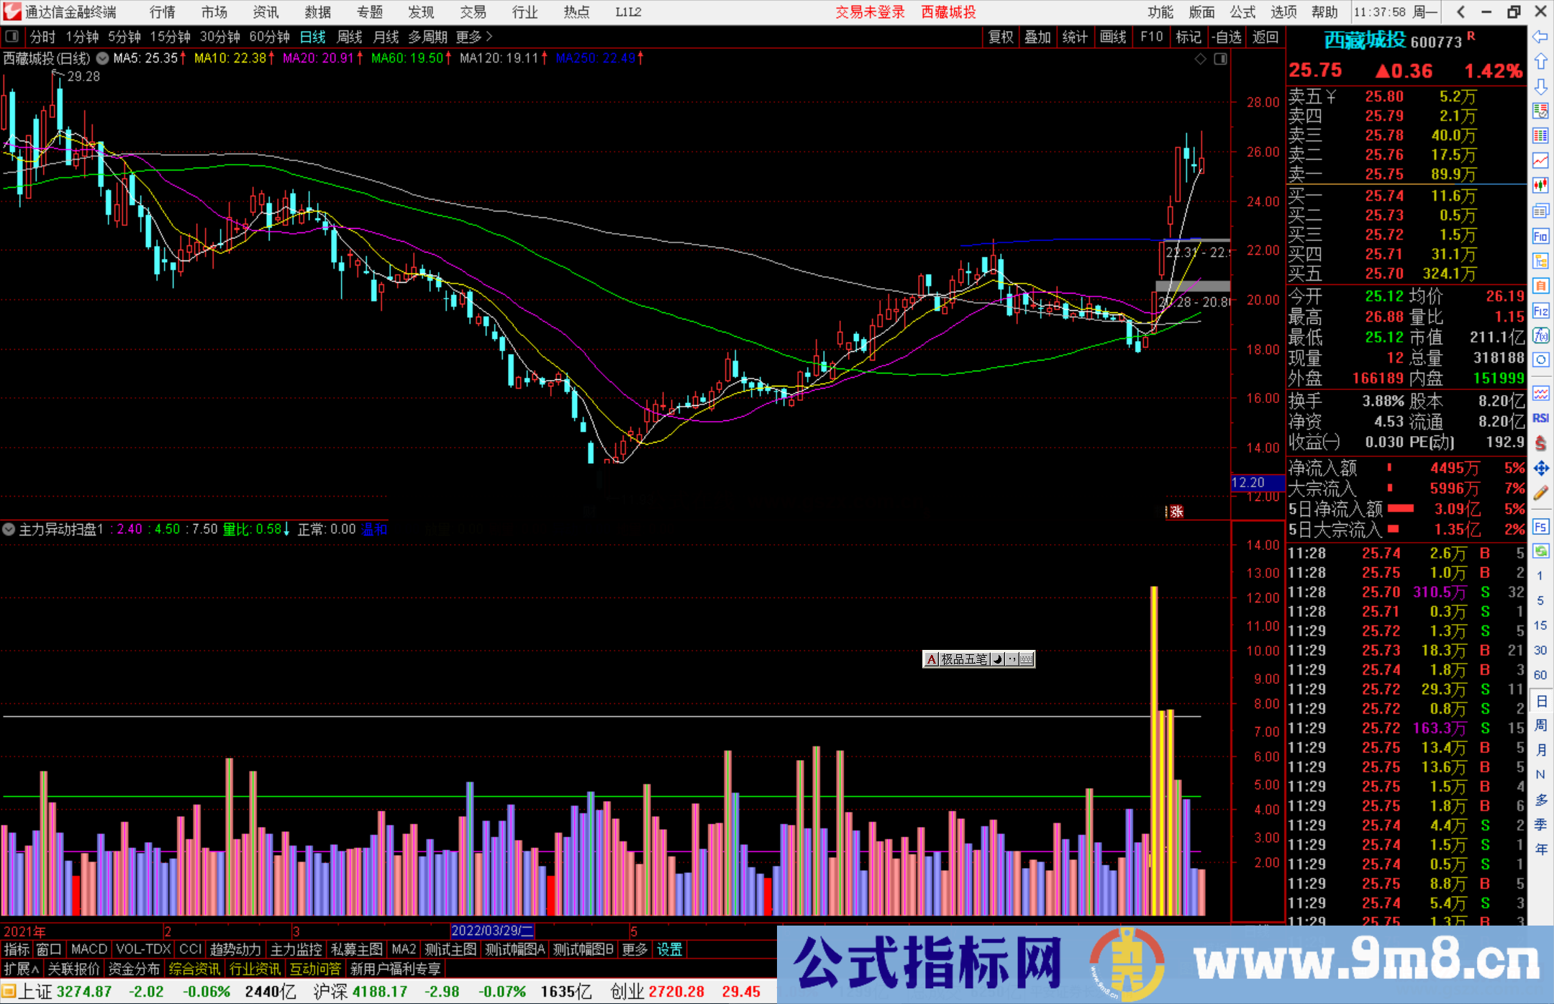Viewport: 1554px width, 1004px height.
Task: Open the 行情 menu
Action: [x=162, y=12]
